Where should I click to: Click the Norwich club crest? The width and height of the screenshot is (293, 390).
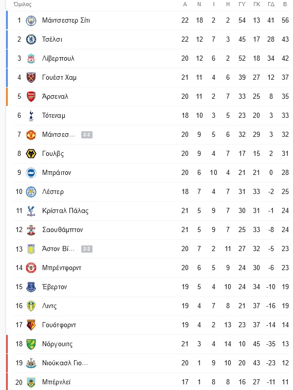[31, 344]
